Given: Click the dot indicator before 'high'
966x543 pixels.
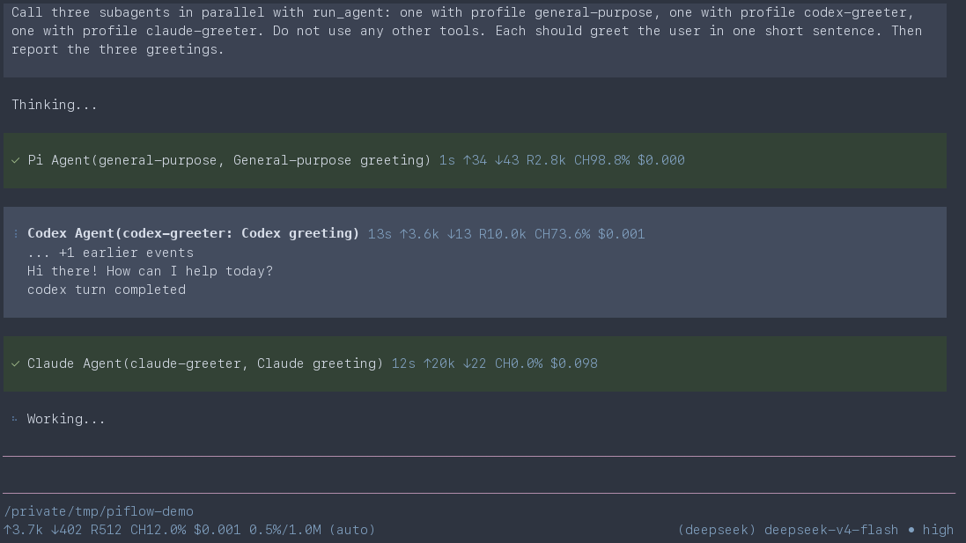Looking at the screenshot, I should [911, 530].
